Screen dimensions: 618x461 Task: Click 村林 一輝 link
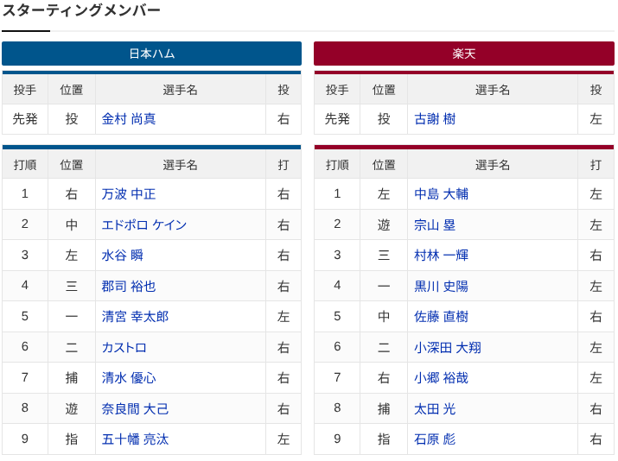[441, 256]
